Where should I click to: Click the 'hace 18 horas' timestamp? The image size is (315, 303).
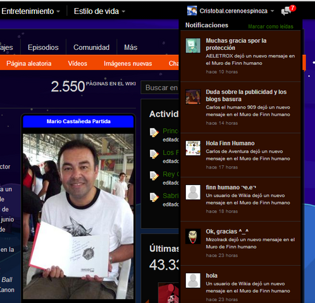222,211
